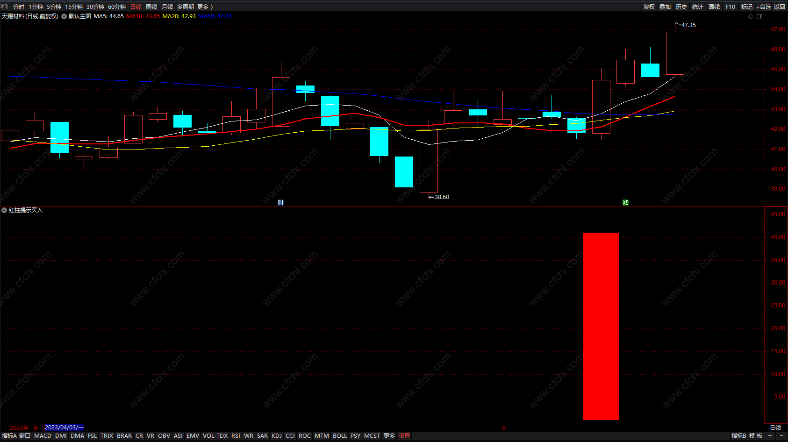Click the diamond icon at chart top-right
Image resolution: width=788 pixels, height=442 pixels.
[x=751, y=16]
